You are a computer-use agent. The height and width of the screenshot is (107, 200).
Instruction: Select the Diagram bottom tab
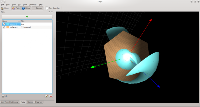(38, 102)
